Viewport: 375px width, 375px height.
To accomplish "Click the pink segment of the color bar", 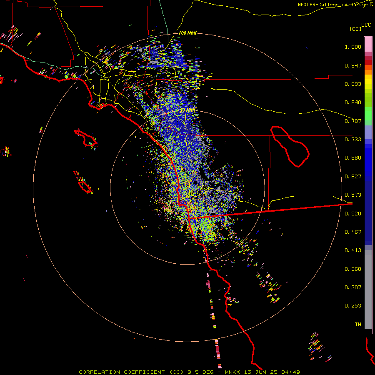I will [368, 44].
